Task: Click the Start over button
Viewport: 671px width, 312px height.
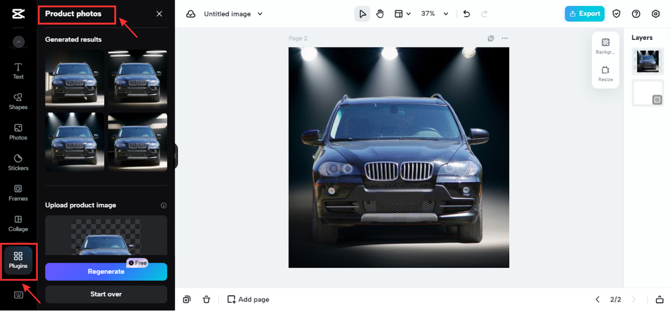Action: point(106,294)
